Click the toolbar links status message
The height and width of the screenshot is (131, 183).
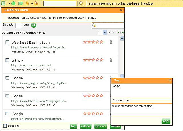click(x=120, y=4)
